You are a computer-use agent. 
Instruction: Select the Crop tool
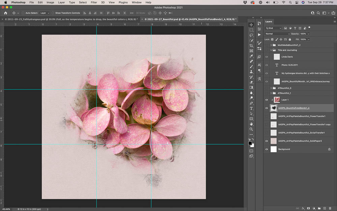[251, 46]
